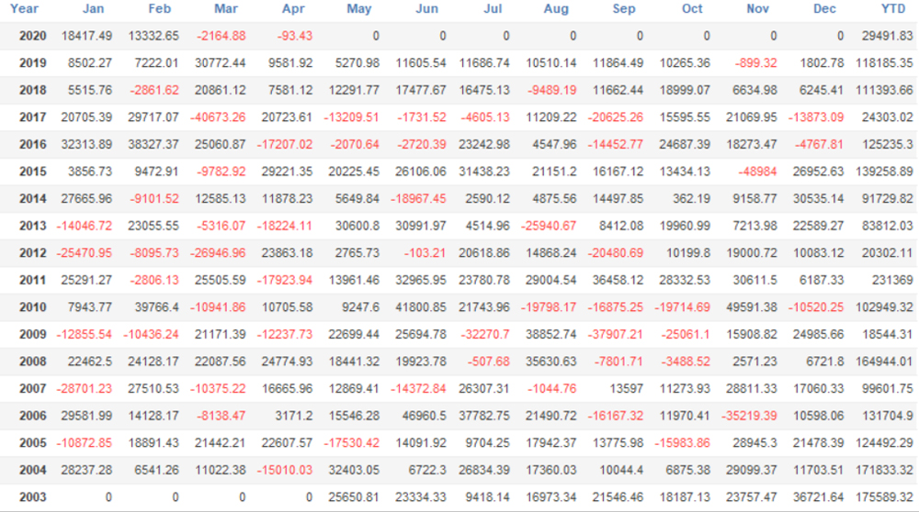Screen dimensions: 919x512
Task: Click the 2004 YTD total 171833.32
Action: click(x=881, y=471)
